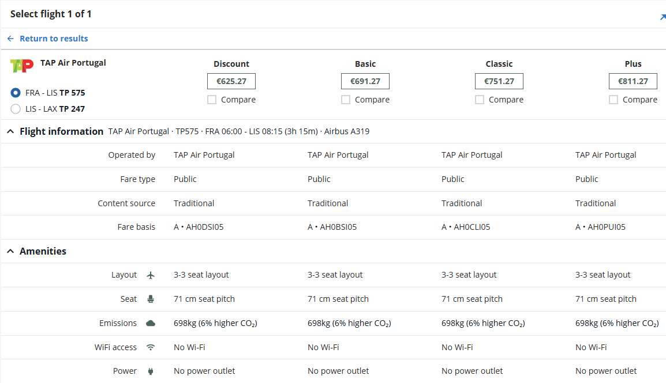The width and height of the screenshot is (666, 383).
Task: Choose the Discount fare €625.27 button
Action: (231, 81)
